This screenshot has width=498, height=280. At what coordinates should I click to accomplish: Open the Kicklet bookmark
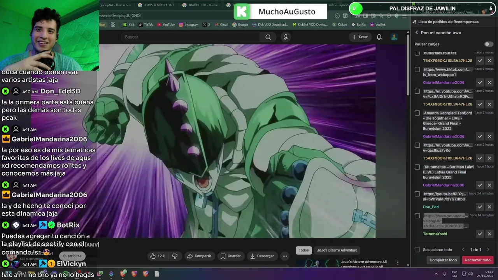(x=340, y=24)
